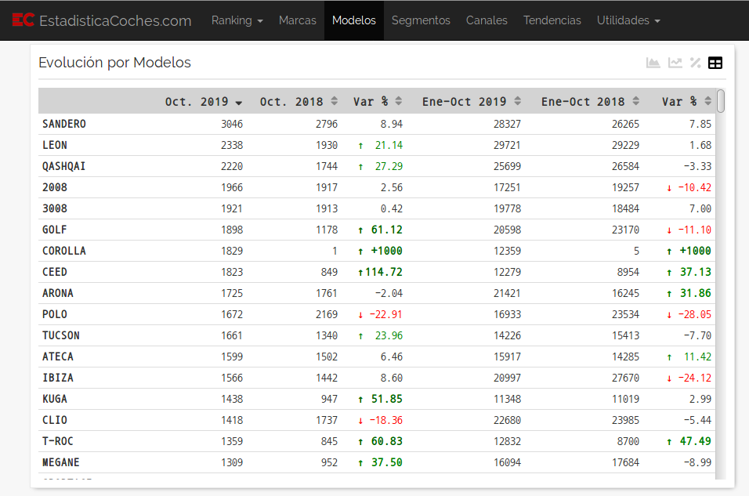Click T-ROC variation value 60.83

coord(387,441)
